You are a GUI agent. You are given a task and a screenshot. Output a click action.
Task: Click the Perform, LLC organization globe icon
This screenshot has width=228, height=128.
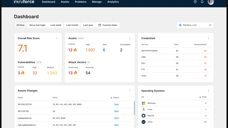(x=180, y=25)
